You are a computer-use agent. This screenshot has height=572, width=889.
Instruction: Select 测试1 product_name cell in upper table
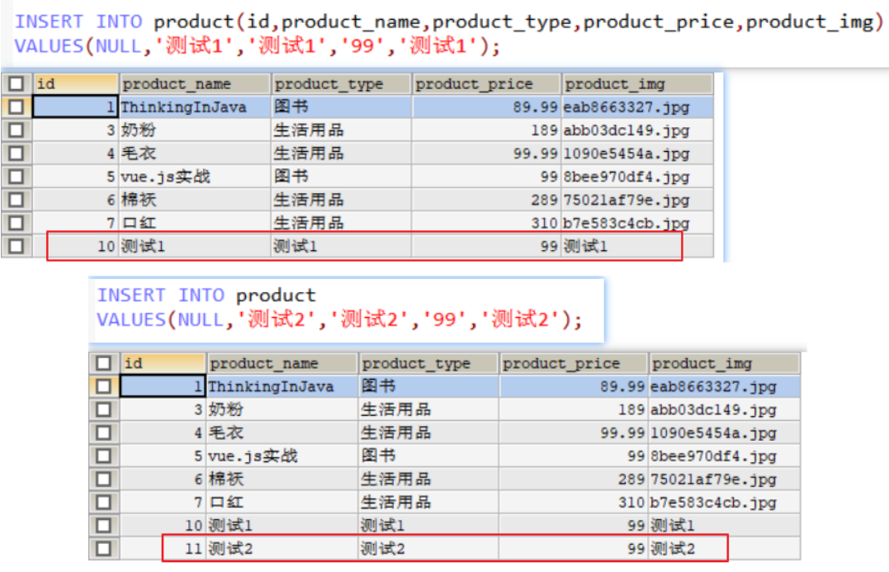click(x=195, y=246)
